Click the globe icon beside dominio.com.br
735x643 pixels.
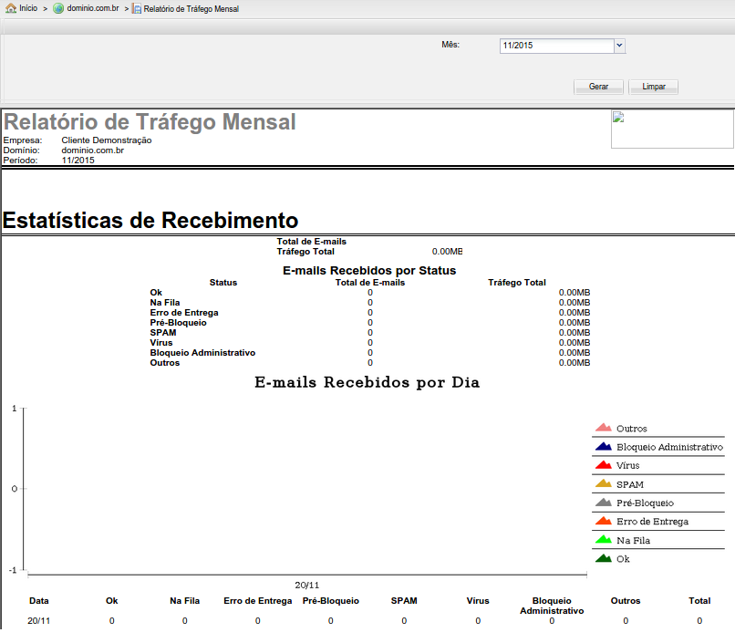click(58, 8)
